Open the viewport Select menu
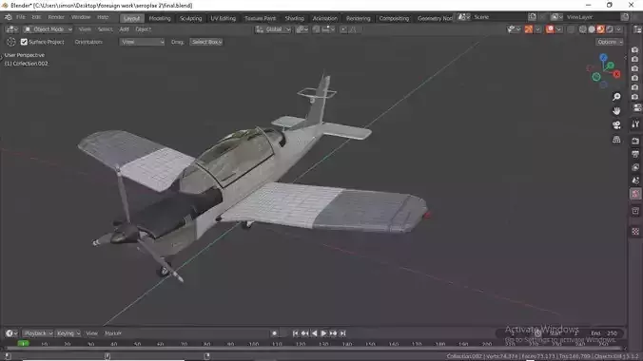Screen dimensions: 643x361 tap(105, 29)
